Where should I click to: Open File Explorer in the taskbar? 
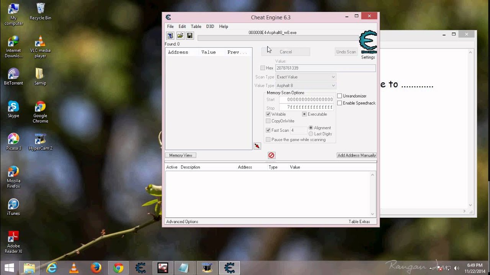[x=29, y=268]
